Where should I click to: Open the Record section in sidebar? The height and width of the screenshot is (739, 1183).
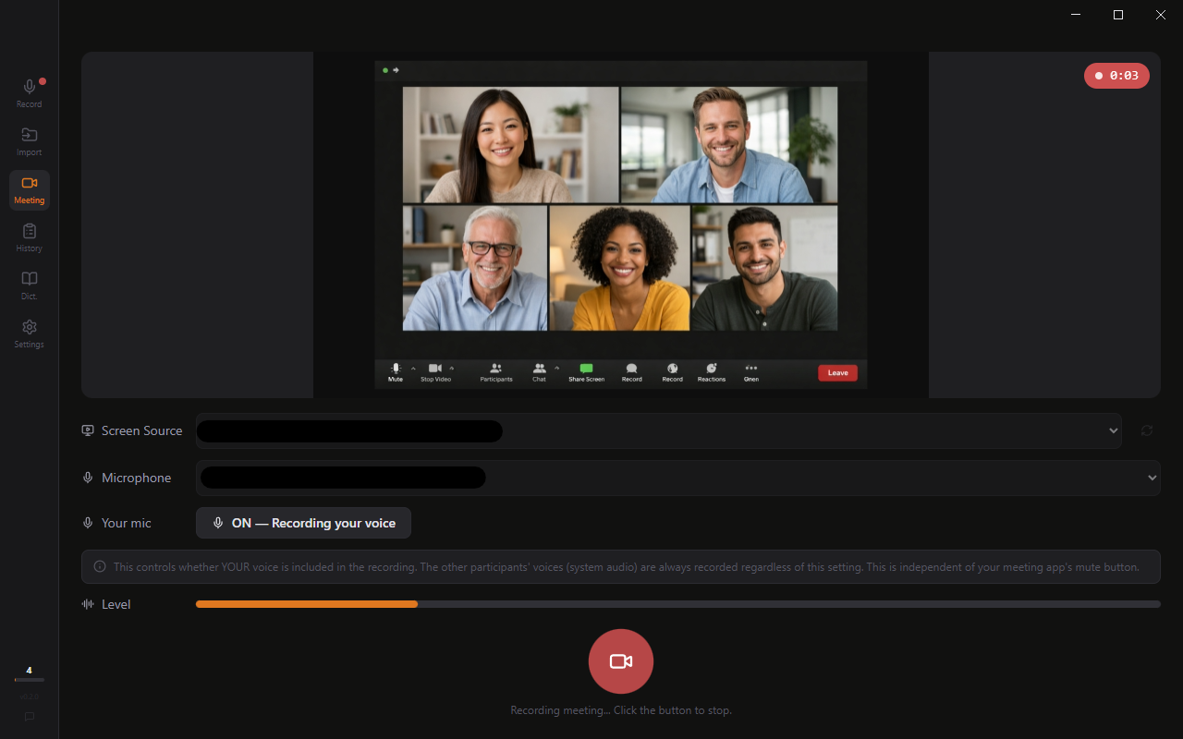coord(30,93)
